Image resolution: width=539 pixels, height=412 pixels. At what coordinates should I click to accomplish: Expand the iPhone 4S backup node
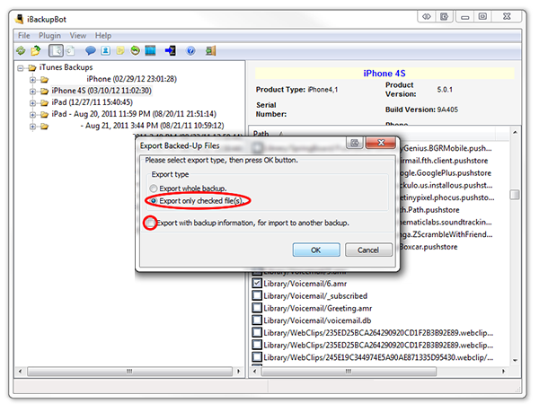coord(32,91)
